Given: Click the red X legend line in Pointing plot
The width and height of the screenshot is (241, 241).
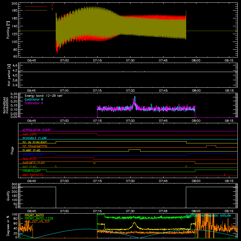Looking at the screenshot, I should (x=36, y=6).
